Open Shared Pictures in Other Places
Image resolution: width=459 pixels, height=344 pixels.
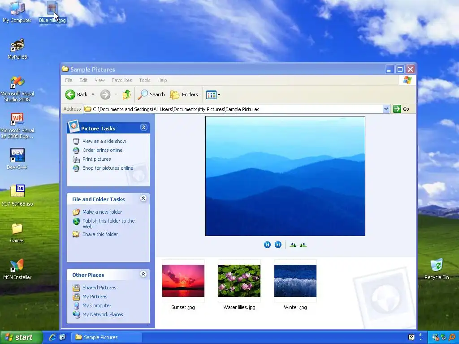click(x=99, y=288)
